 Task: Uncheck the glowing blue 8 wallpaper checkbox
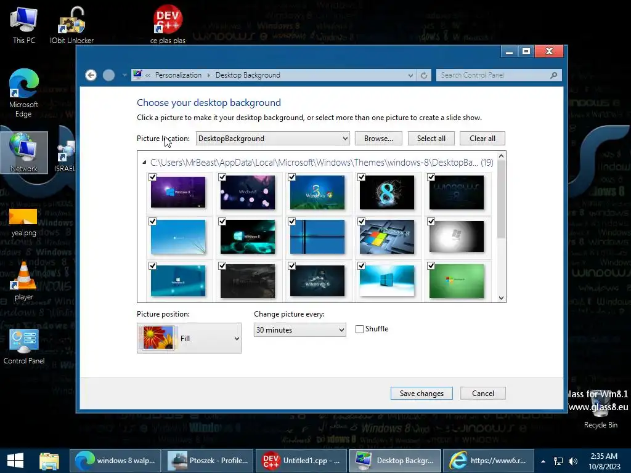[x=361, y=177]
